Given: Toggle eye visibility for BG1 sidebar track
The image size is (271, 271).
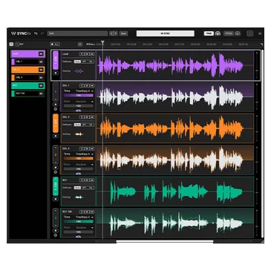Looking at the screenshot, I should click(x=41, y=85).
